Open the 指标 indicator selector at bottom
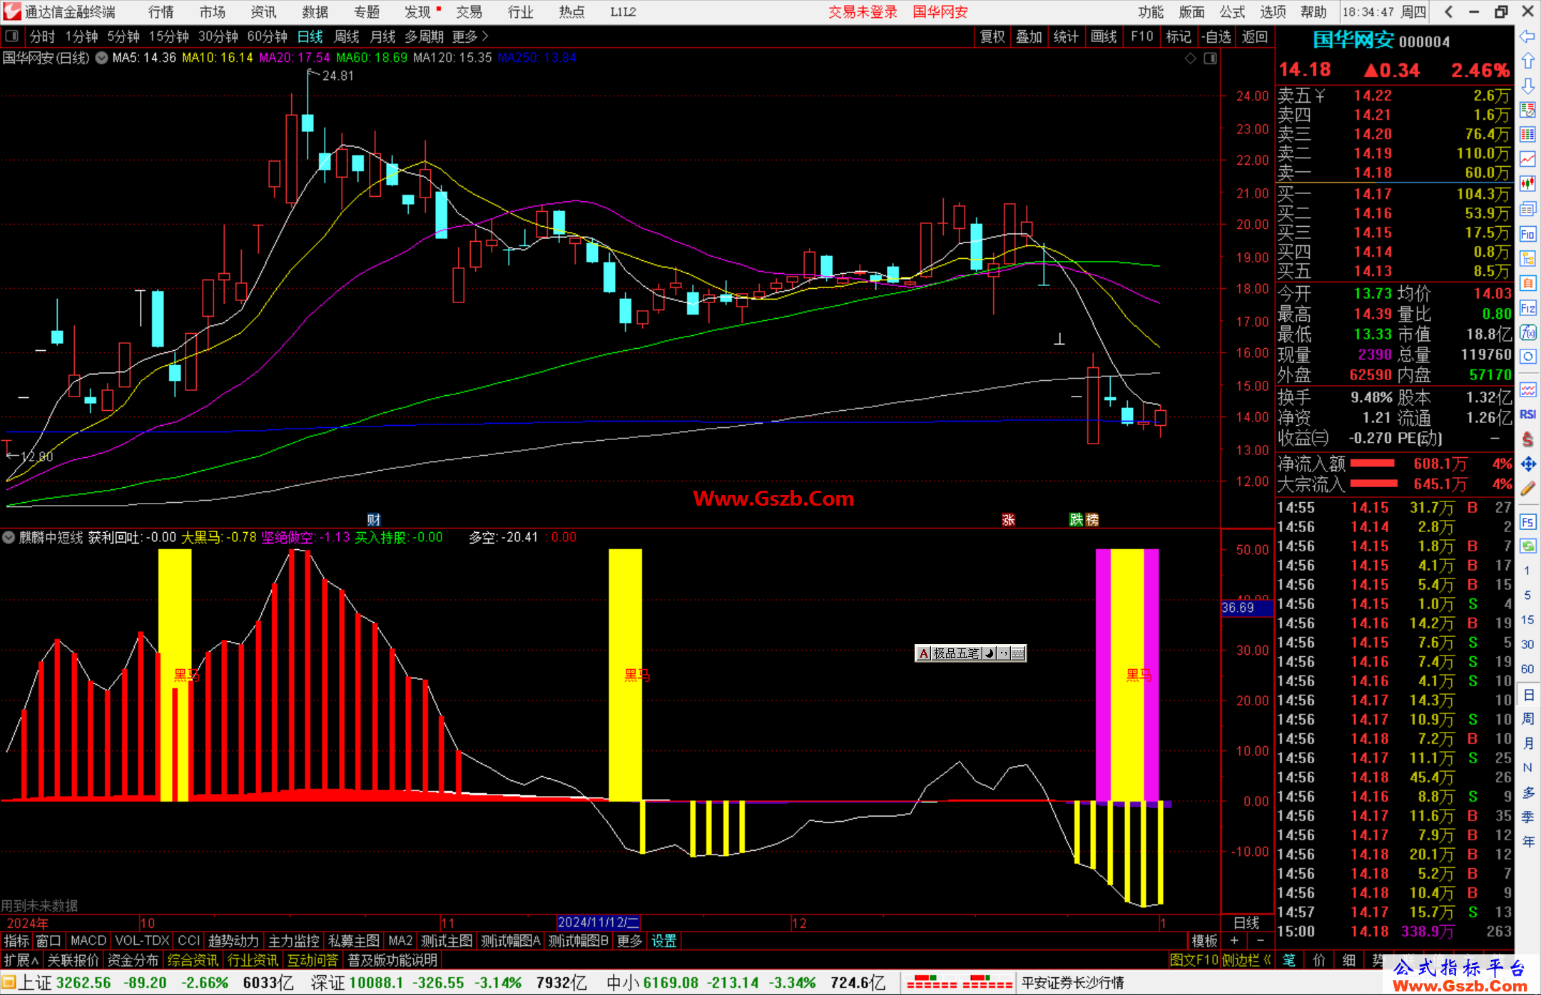Viewport: 1541px width, 995px height. point(16,941)
